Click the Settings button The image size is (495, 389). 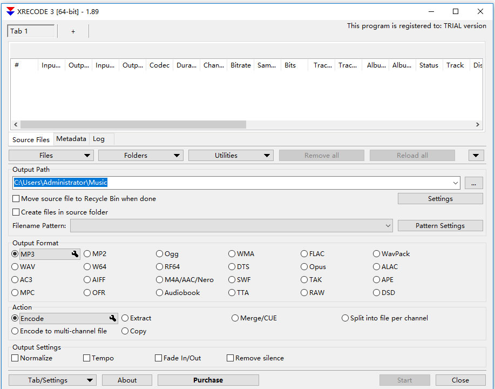(x=440, y=199)
